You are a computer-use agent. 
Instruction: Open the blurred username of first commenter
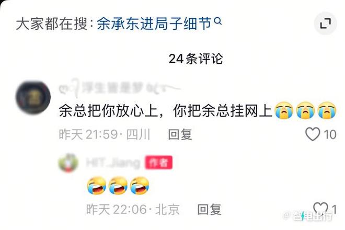(119, 88)
